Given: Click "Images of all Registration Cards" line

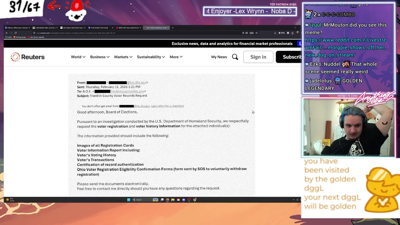Looking at the screenshot, I should pyautogui.click(x=105, y=145).
